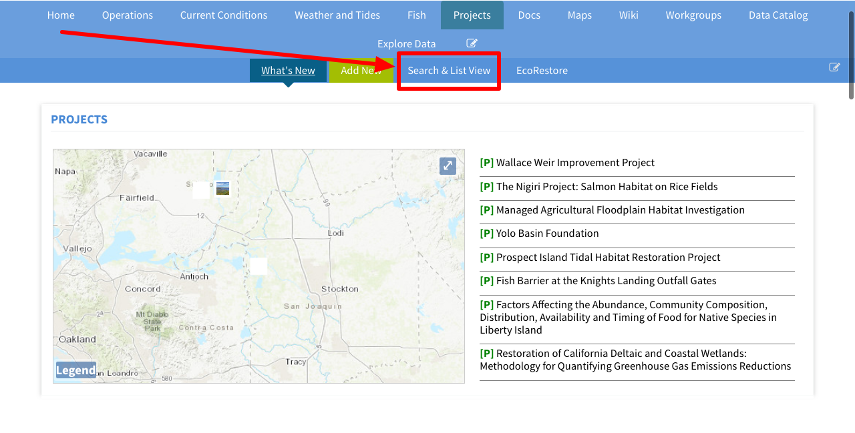Click the Add New tab
Viewport: 855px width, 433px height.
tap(355, 71)
